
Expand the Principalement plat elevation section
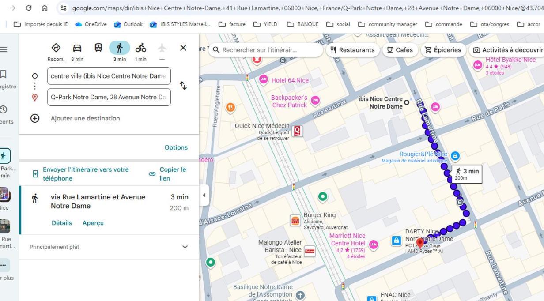tap(185, 247)
